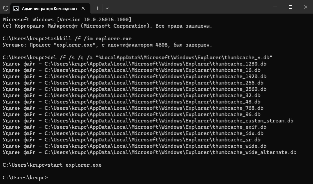Click the administrator shield icon
The image size is (313, 184).
tap(5, 8)
